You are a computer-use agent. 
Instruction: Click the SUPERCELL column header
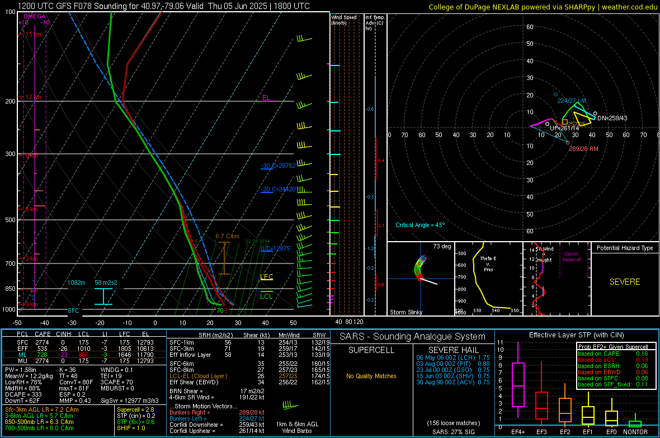pos(371,350)
